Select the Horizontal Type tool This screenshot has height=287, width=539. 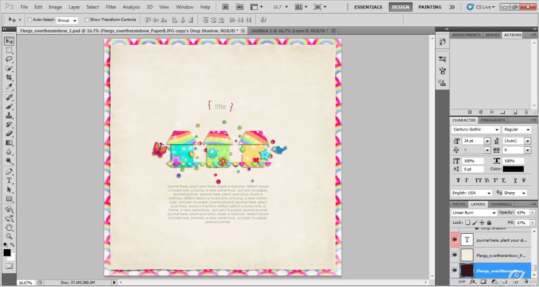tap(9, 181)
